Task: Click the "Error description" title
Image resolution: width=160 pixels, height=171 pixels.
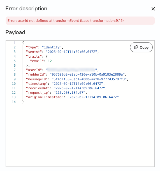Action: tap(26, 9)
